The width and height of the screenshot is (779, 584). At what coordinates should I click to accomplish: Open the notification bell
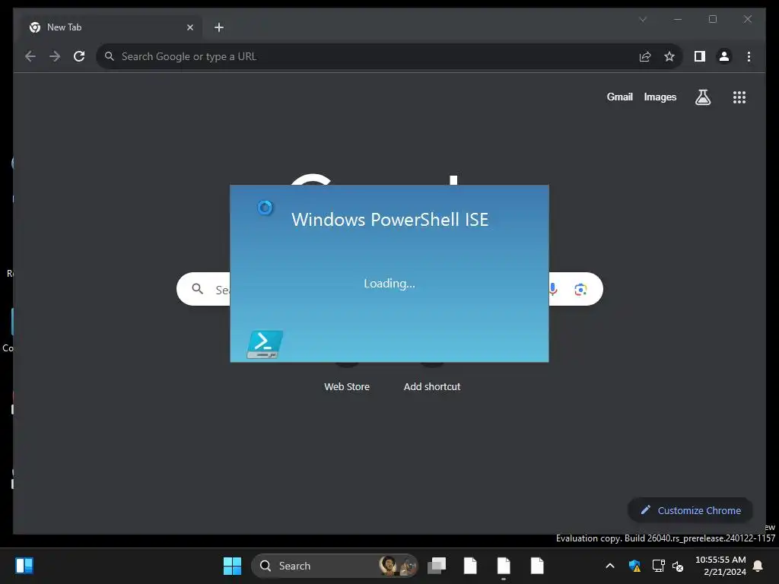758,566
